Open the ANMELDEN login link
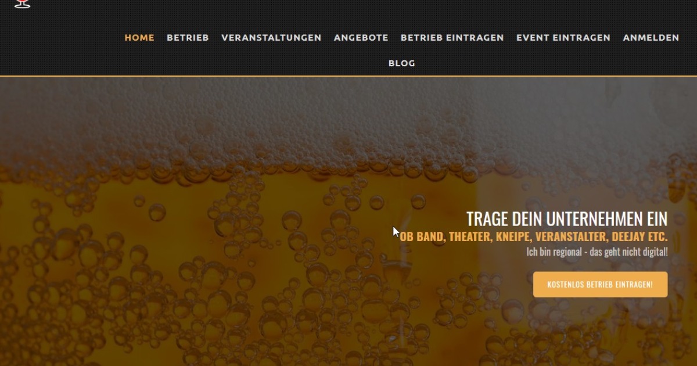The height and width of the screenshot is (366, 697). tap(651, 38)
